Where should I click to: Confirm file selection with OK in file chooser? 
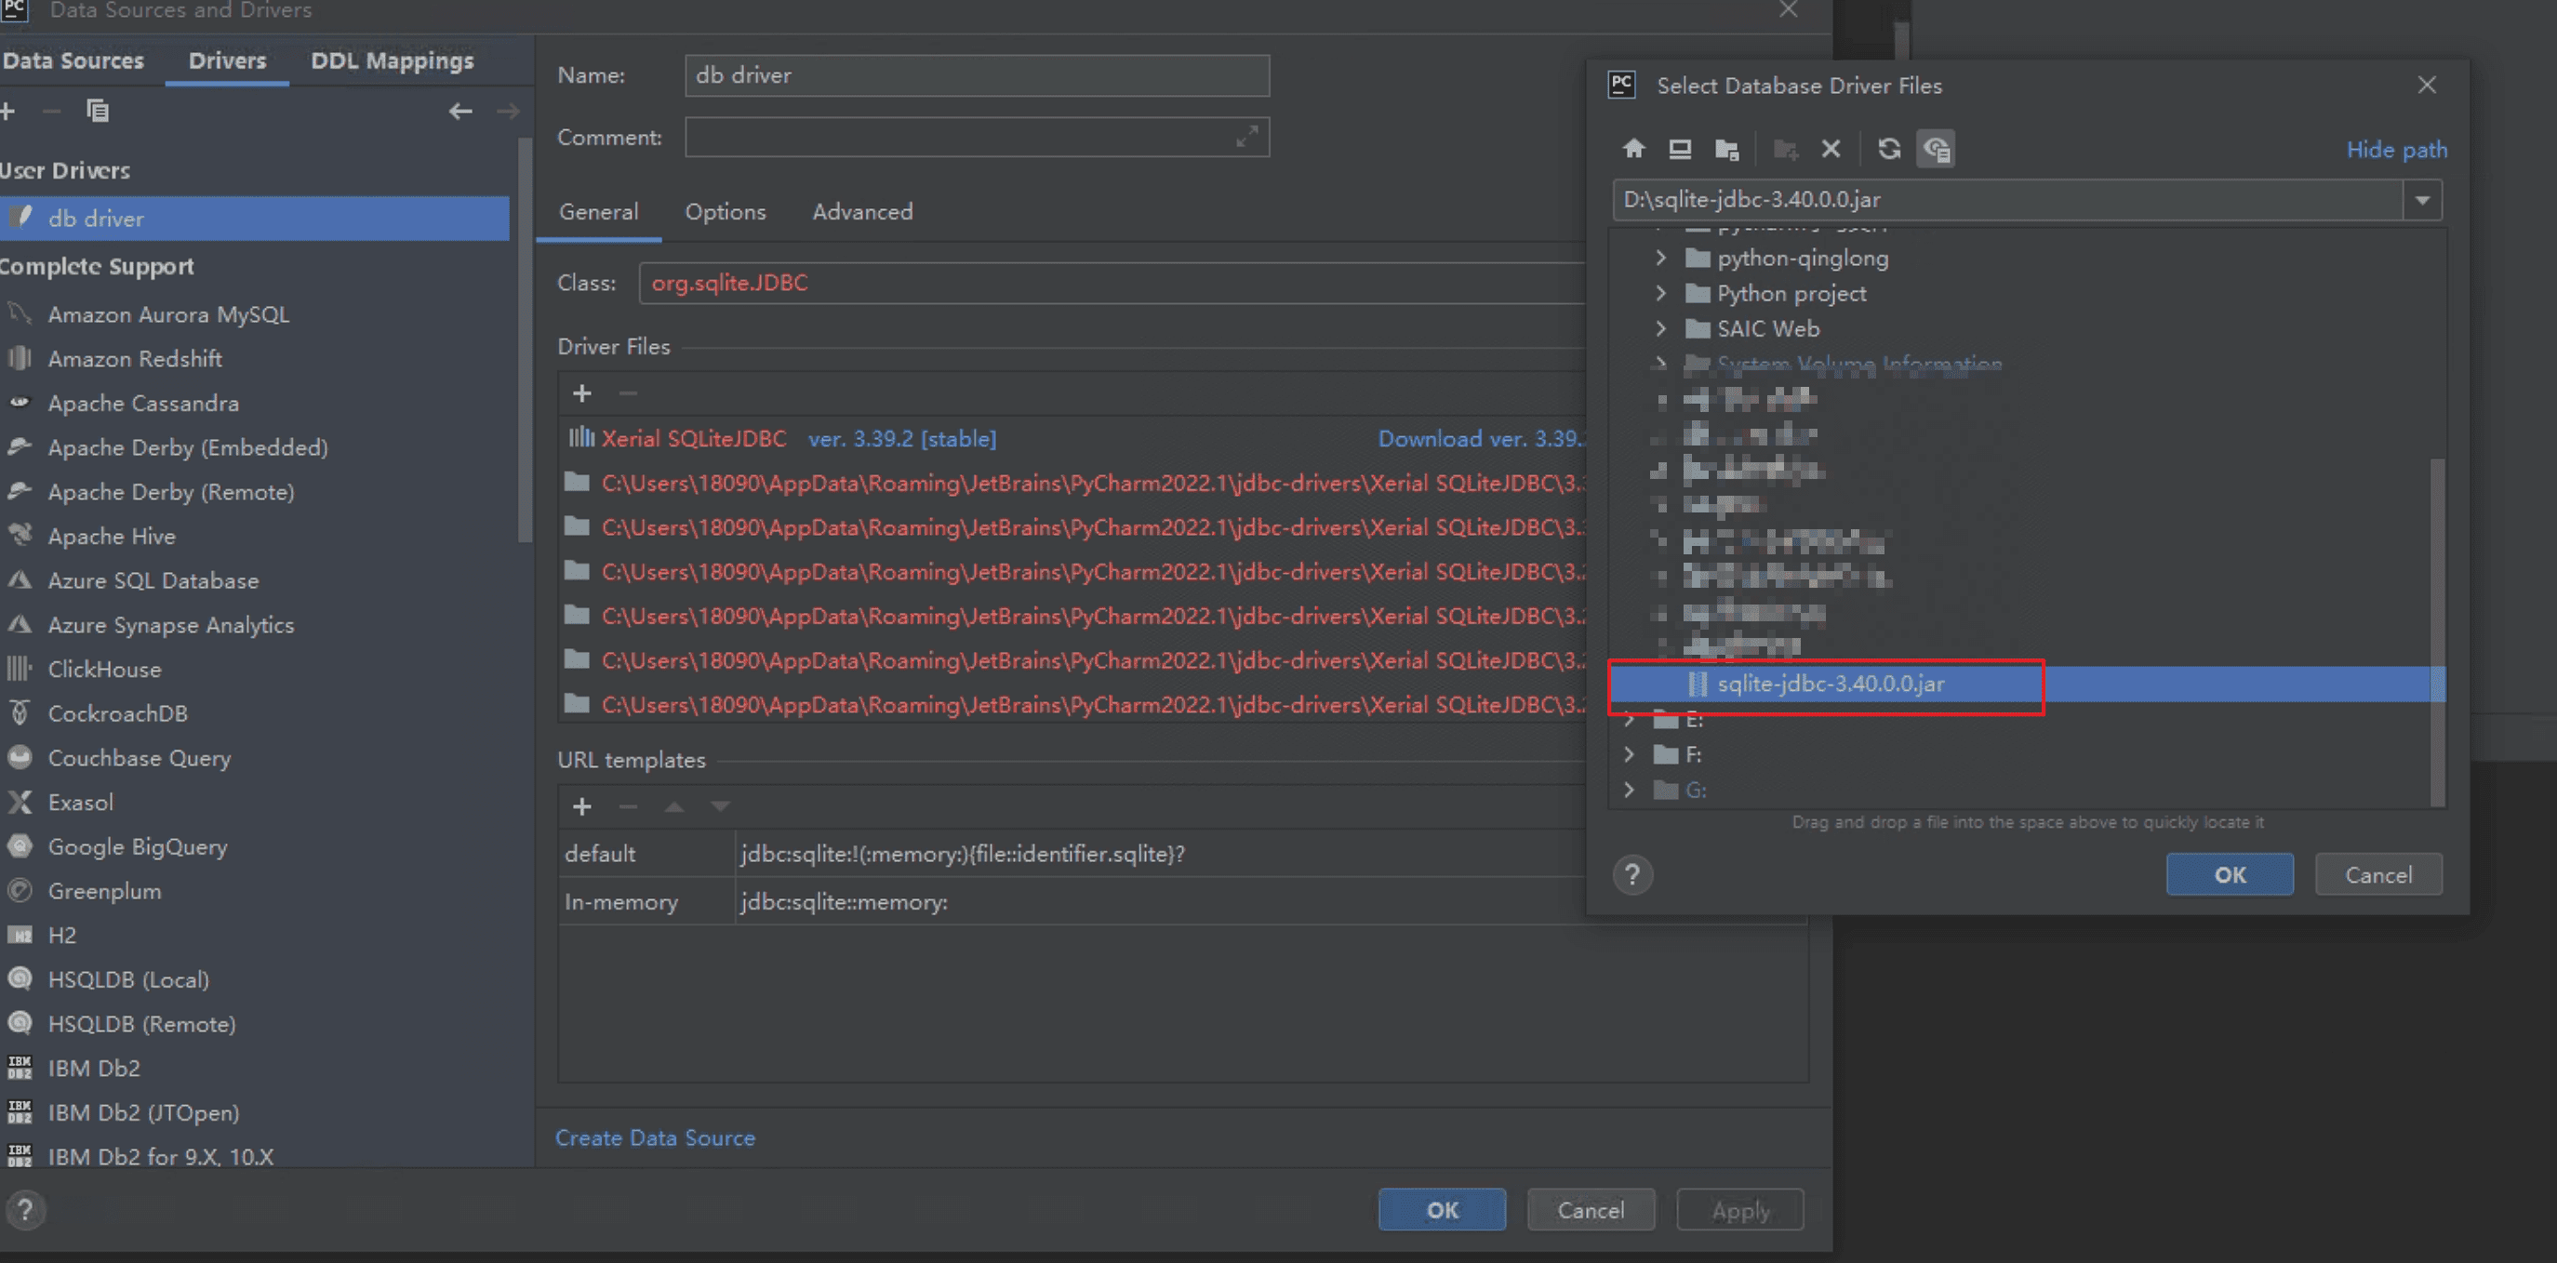coord(2230,875)
